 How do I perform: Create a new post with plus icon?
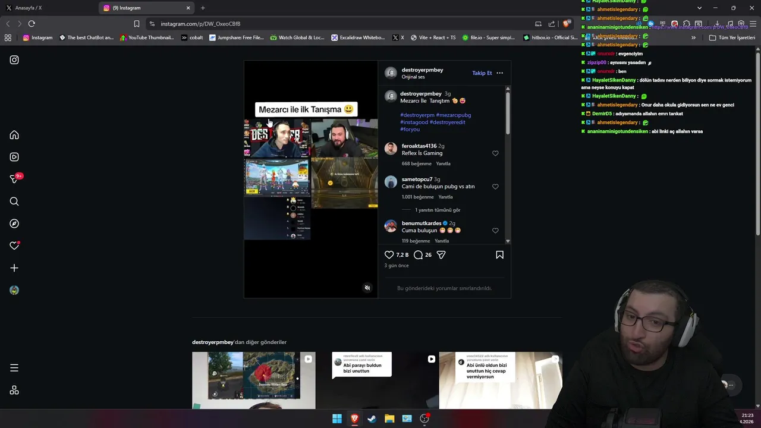pyautogui.click(x=14, y=268)
